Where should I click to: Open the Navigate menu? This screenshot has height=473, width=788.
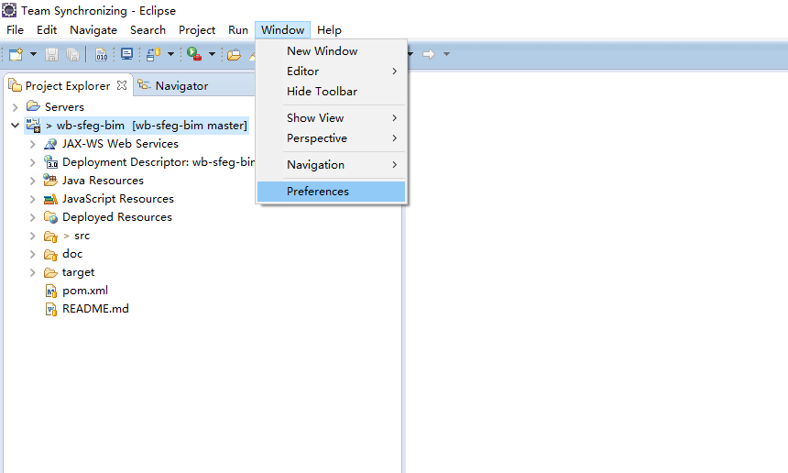click(x=93, y=30)
